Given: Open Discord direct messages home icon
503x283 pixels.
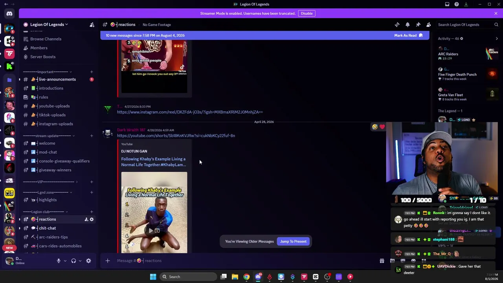Looking at the screenshot, I should click(9, 14).
